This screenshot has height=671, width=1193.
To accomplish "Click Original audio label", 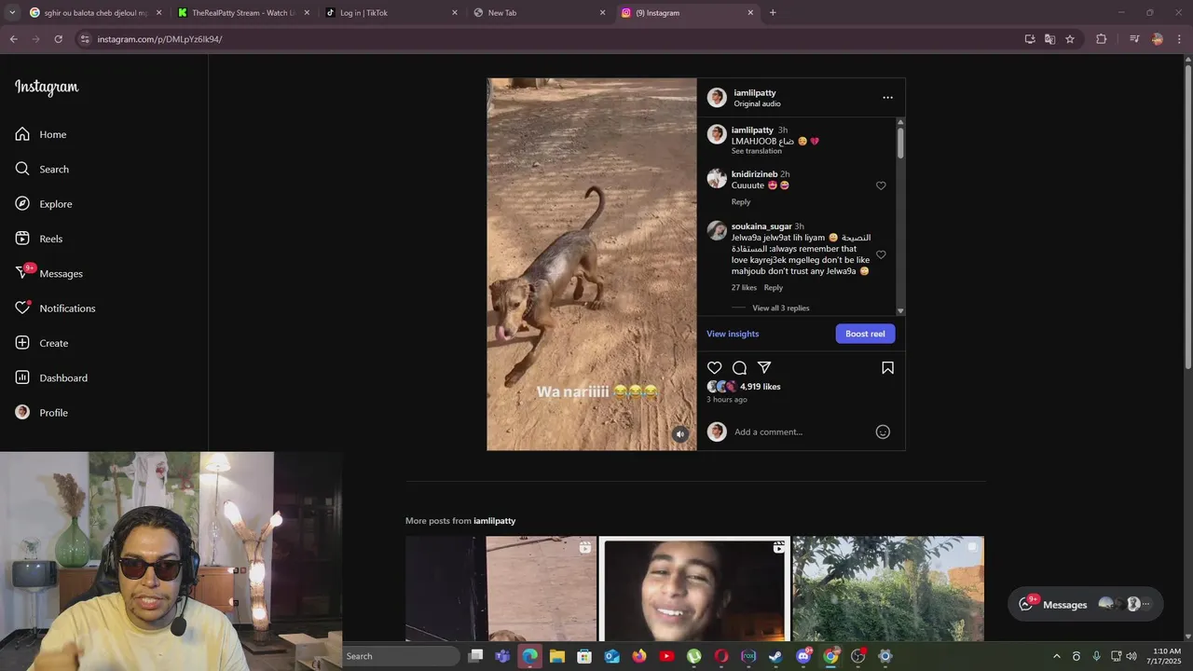I will click(757, 103).
